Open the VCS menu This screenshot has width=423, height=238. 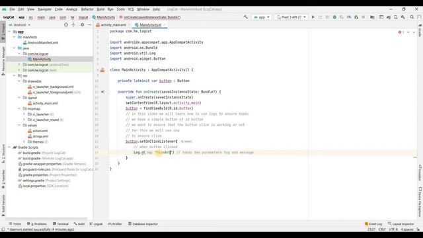coord(131,9)
